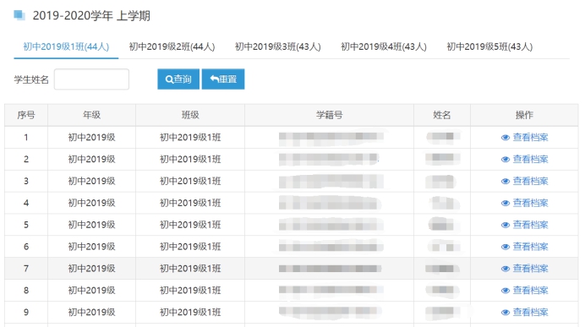Click the eye icon in row 2
Screen dimensions: 585x327
click(x=506, y=160)
